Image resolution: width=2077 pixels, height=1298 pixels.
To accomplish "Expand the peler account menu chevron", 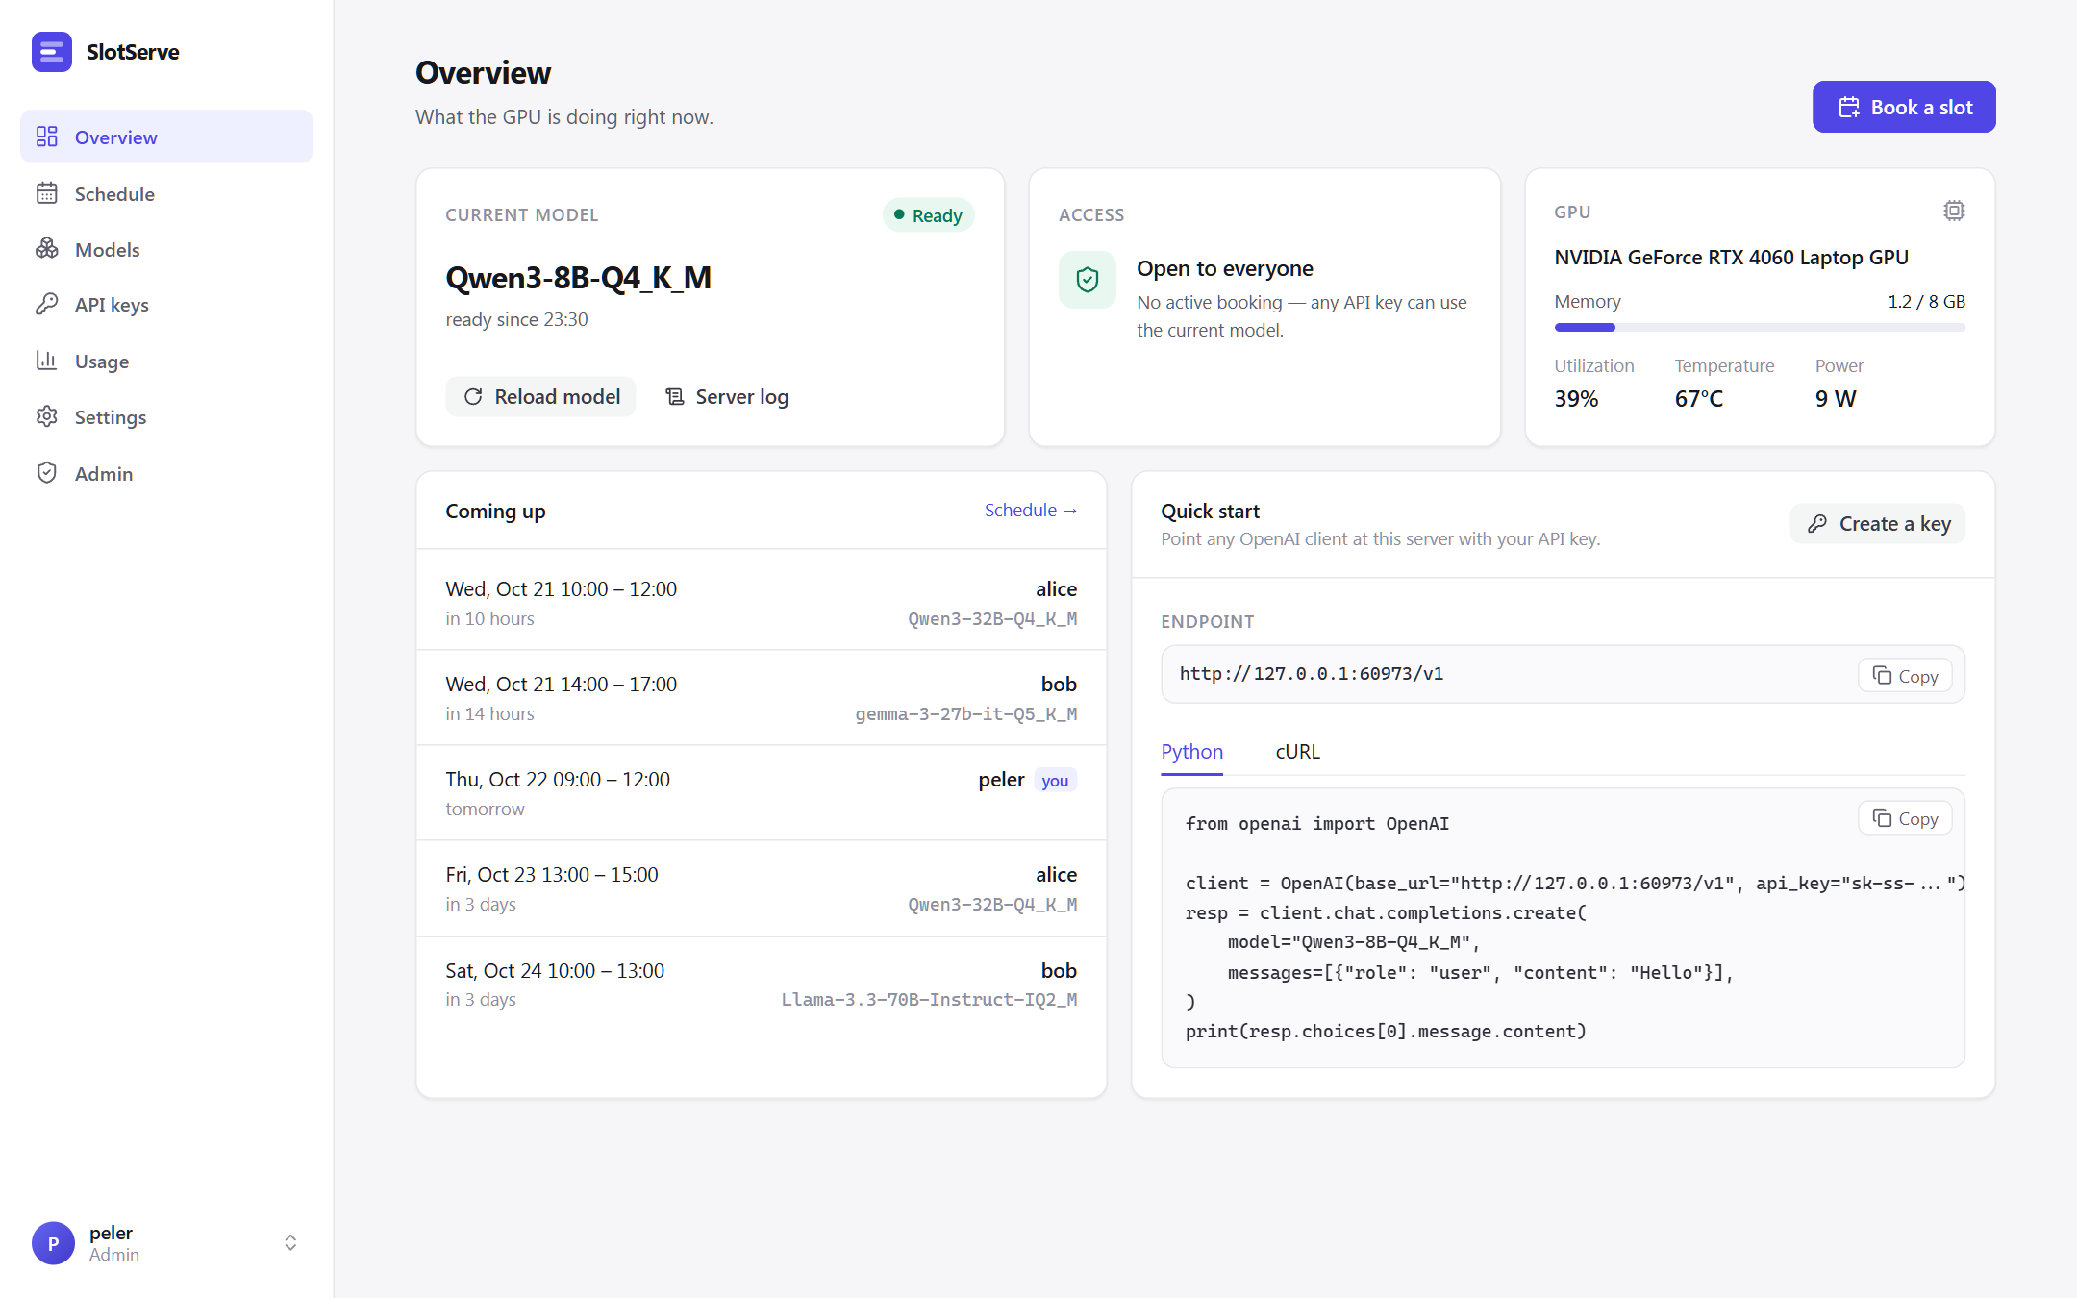I will pos(290,1243).
